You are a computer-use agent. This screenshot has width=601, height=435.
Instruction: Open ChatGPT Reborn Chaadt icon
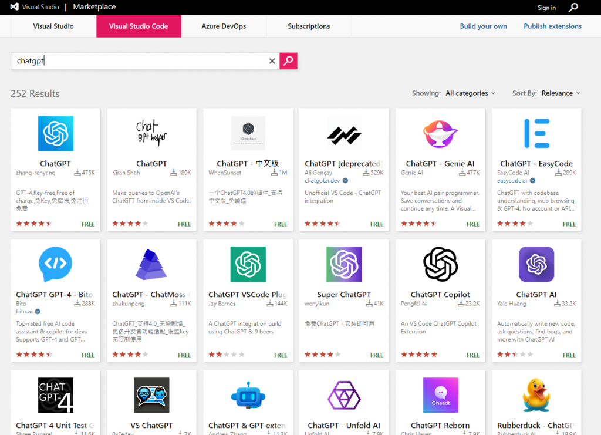coord(440,395)
